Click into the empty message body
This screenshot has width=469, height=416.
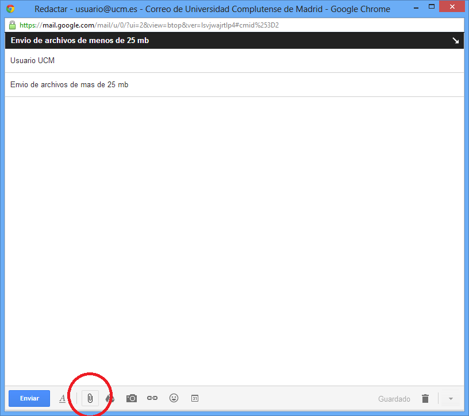coord(234,240)
